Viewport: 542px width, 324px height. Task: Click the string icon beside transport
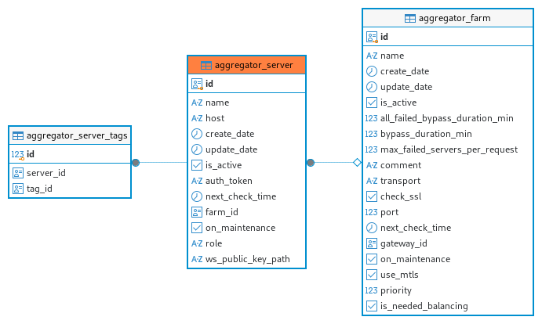(372, 181)
